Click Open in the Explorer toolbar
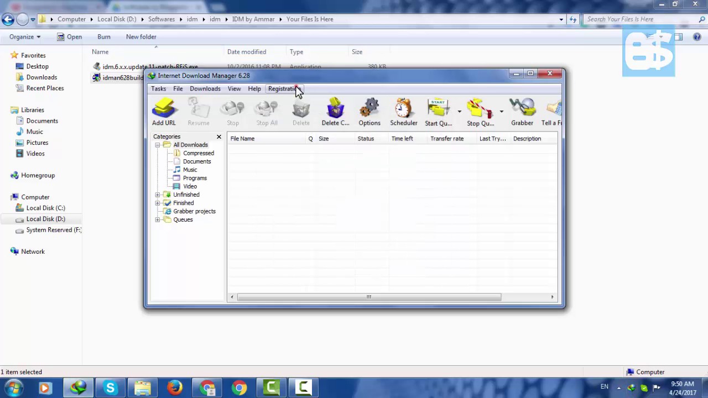708x398 pixels. [69, 36]
